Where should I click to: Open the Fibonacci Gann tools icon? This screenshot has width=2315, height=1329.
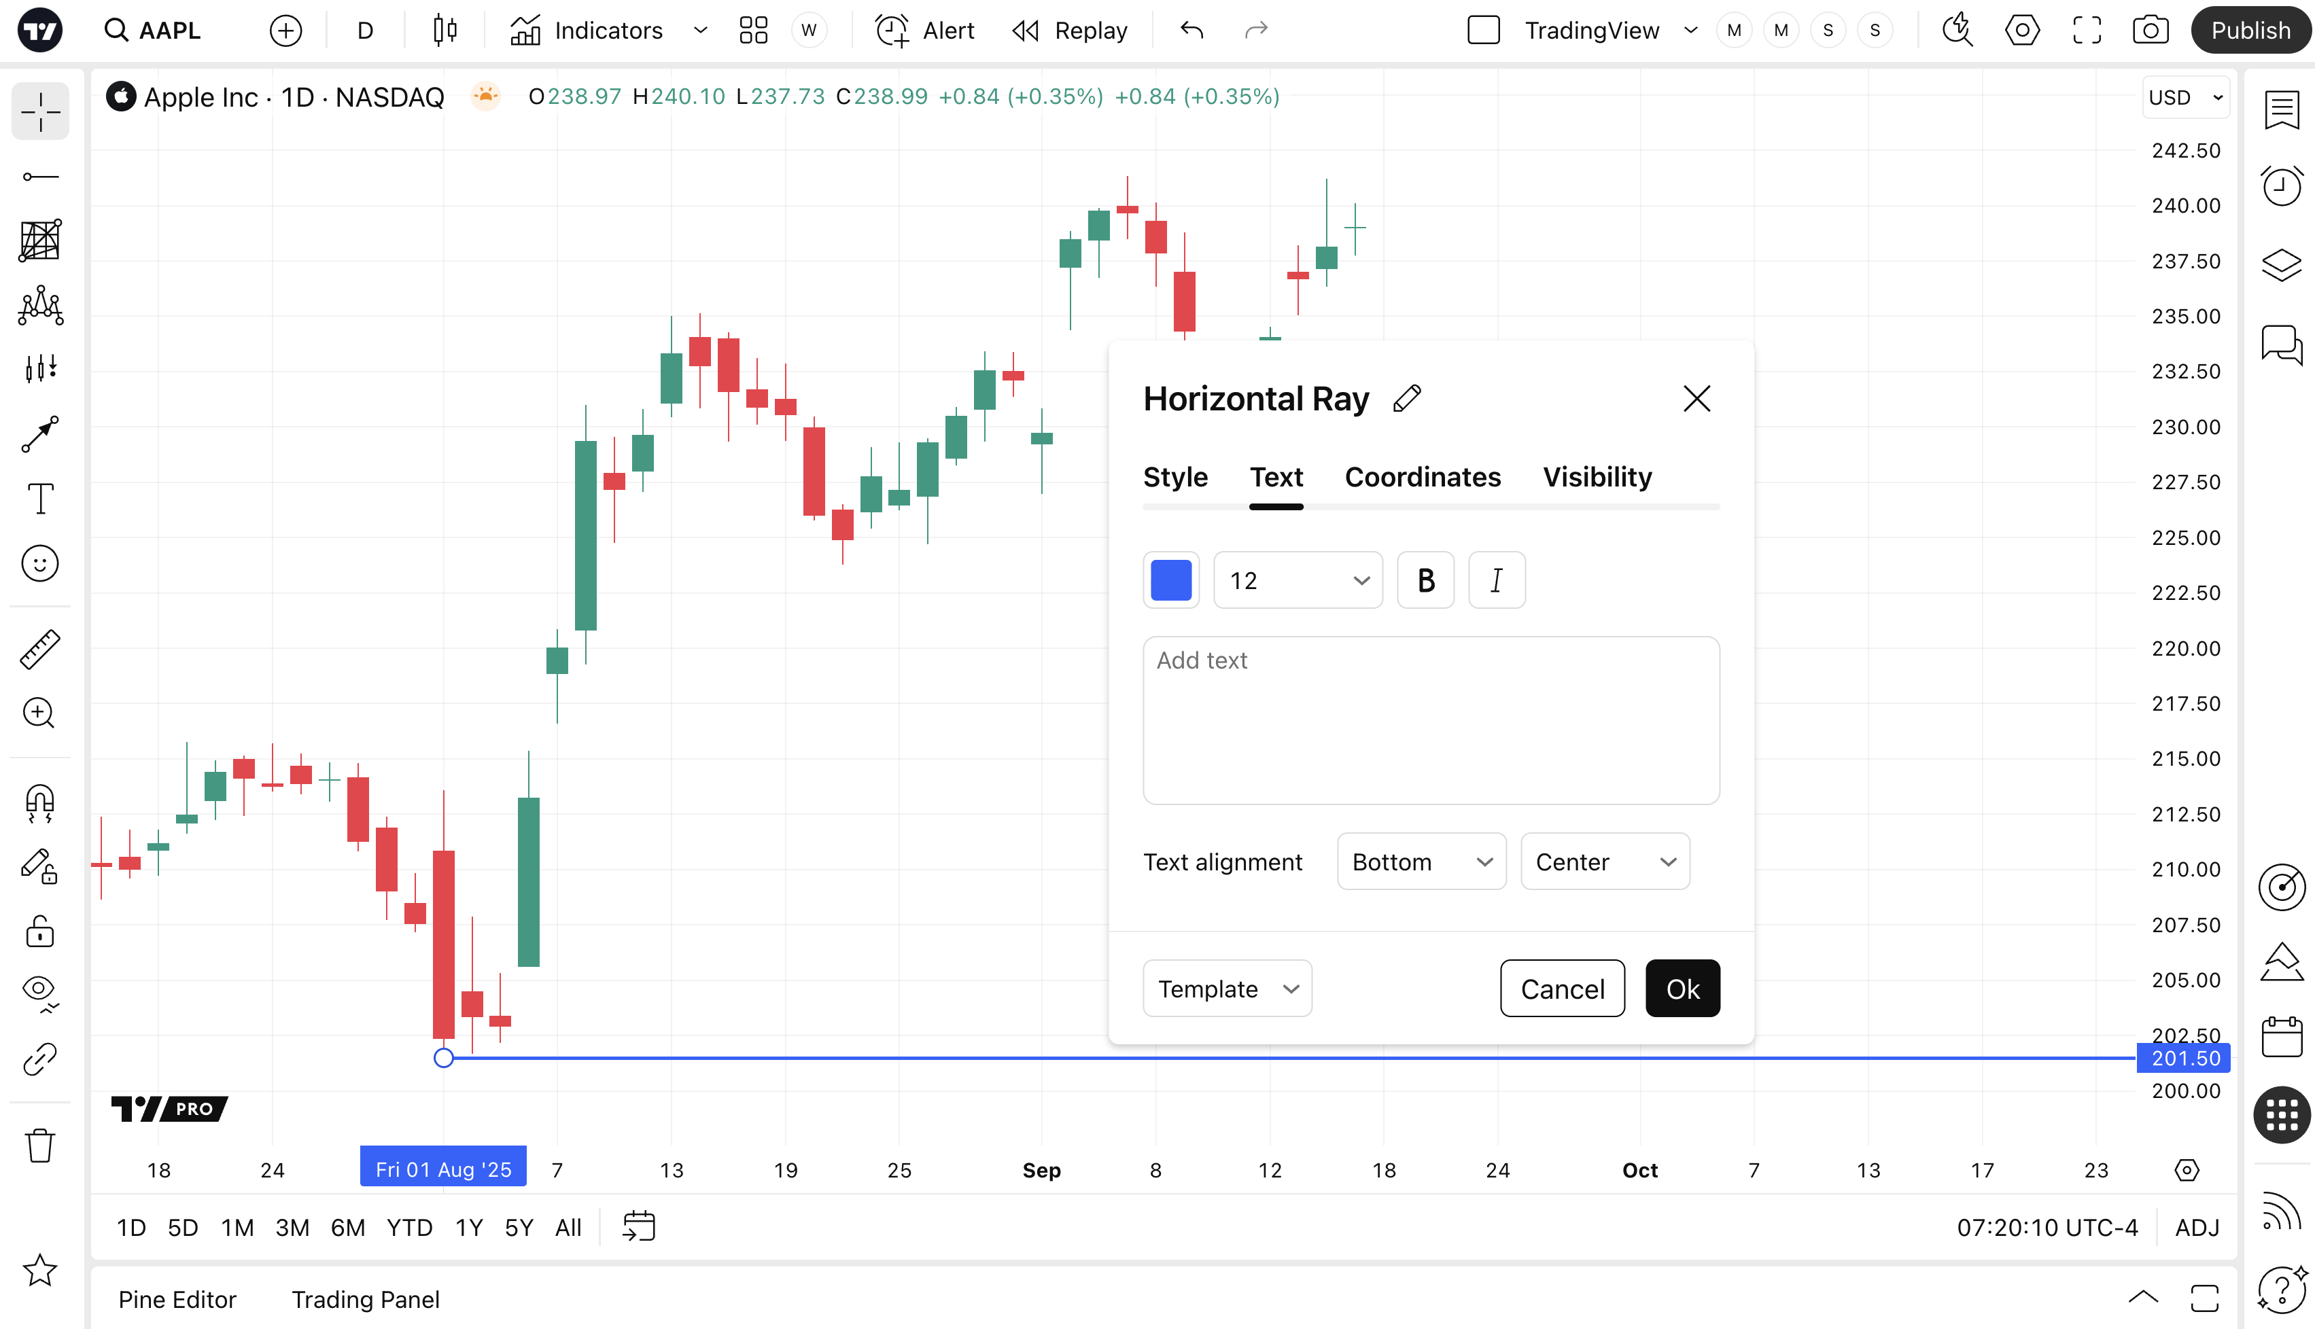click(40, 240)
